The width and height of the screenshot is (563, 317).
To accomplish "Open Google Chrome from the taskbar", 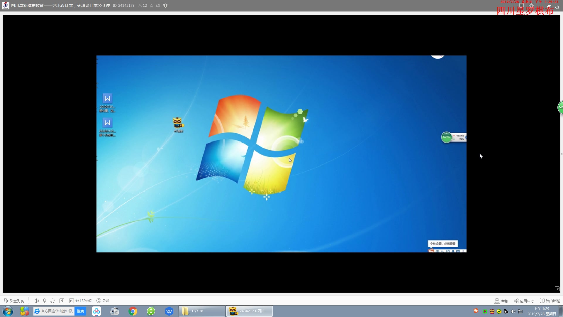I will [x=133, y=311].
